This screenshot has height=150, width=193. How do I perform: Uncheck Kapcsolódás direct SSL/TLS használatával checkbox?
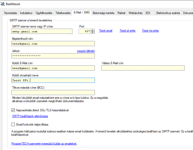pos(13,110)
